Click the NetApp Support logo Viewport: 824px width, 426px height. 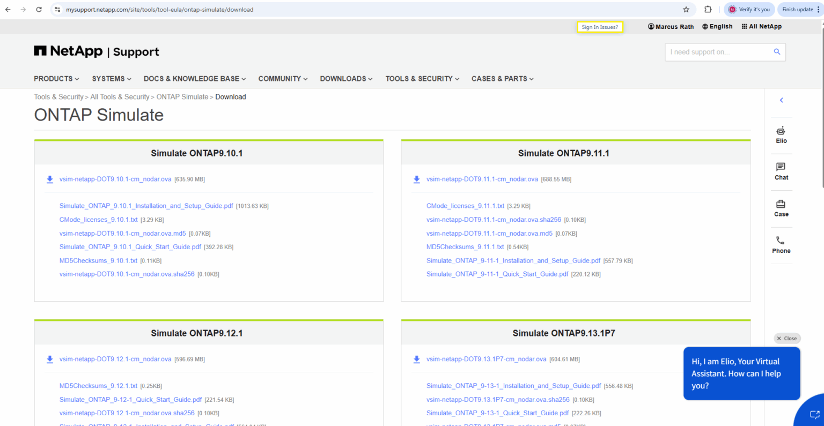coord(95,51)
